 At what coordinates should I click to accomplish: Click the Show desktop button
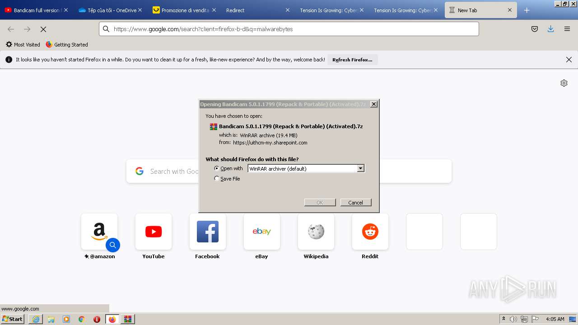573,319
